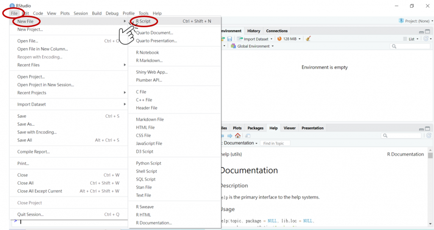The height and width of the screenshot is (230, 434).
Task: Open the Import Dataset dropdown arrow
Action: pos(271,39)
